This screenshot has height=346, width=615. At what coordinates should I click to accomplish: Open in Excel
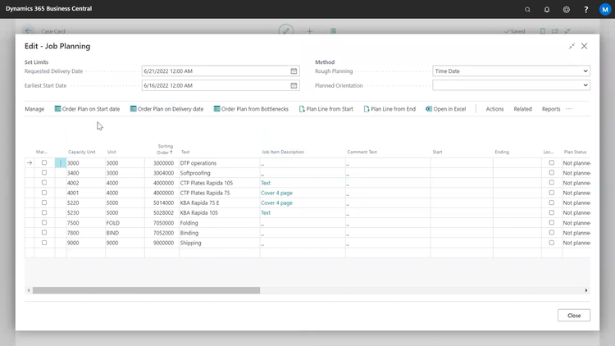click(x=445, y=109)
